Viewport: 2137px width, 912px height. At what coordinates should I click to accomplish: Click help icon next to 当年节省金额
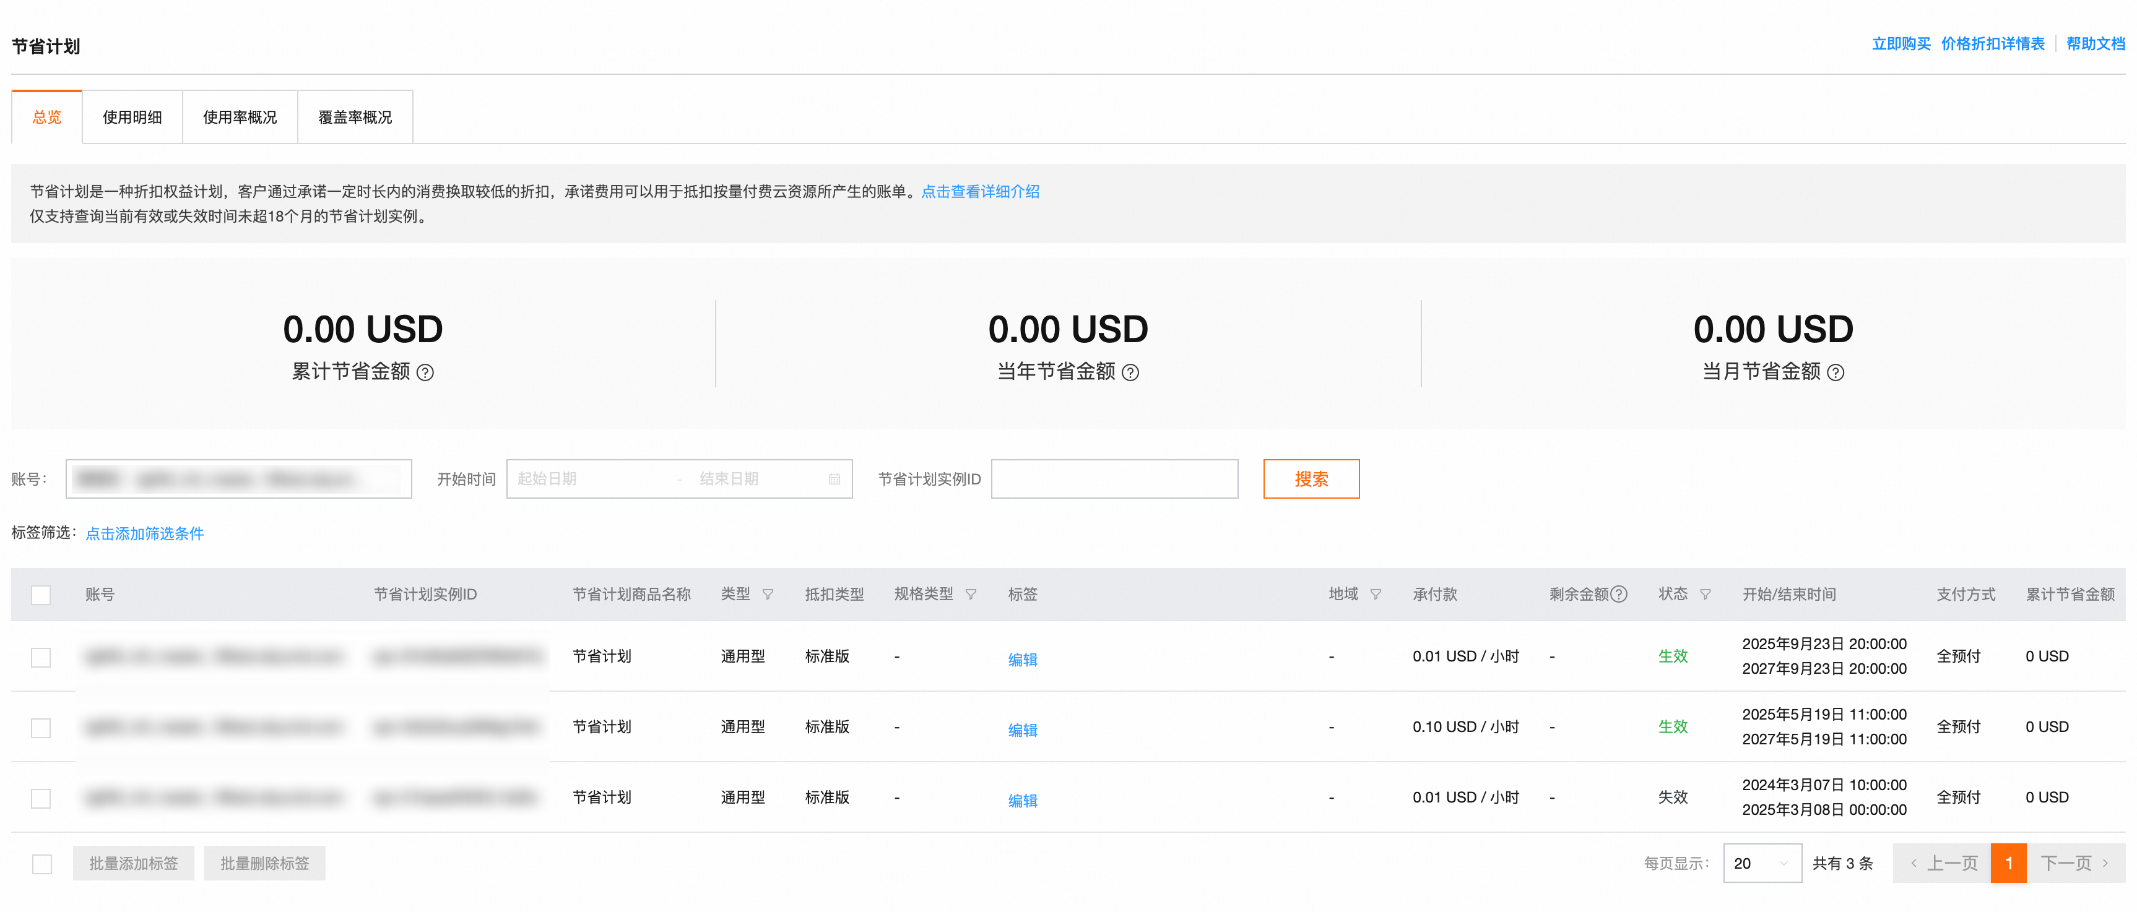(1130, 372)
